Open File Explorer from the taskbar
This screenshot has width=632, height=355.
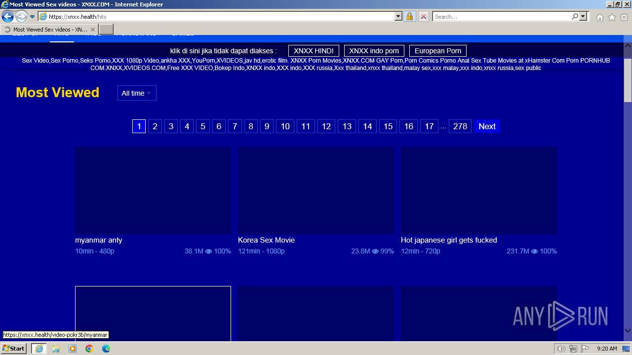tap(56, 349)
